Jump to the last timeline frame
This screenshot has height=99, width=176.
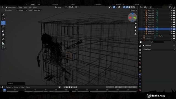coord(76,87)
